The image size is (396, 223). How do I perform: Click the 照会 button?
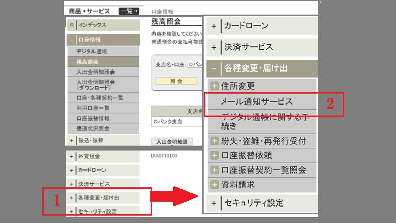[x=176, y=81]
